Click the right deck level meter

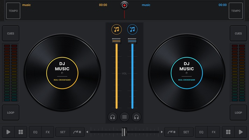[238, 73]
